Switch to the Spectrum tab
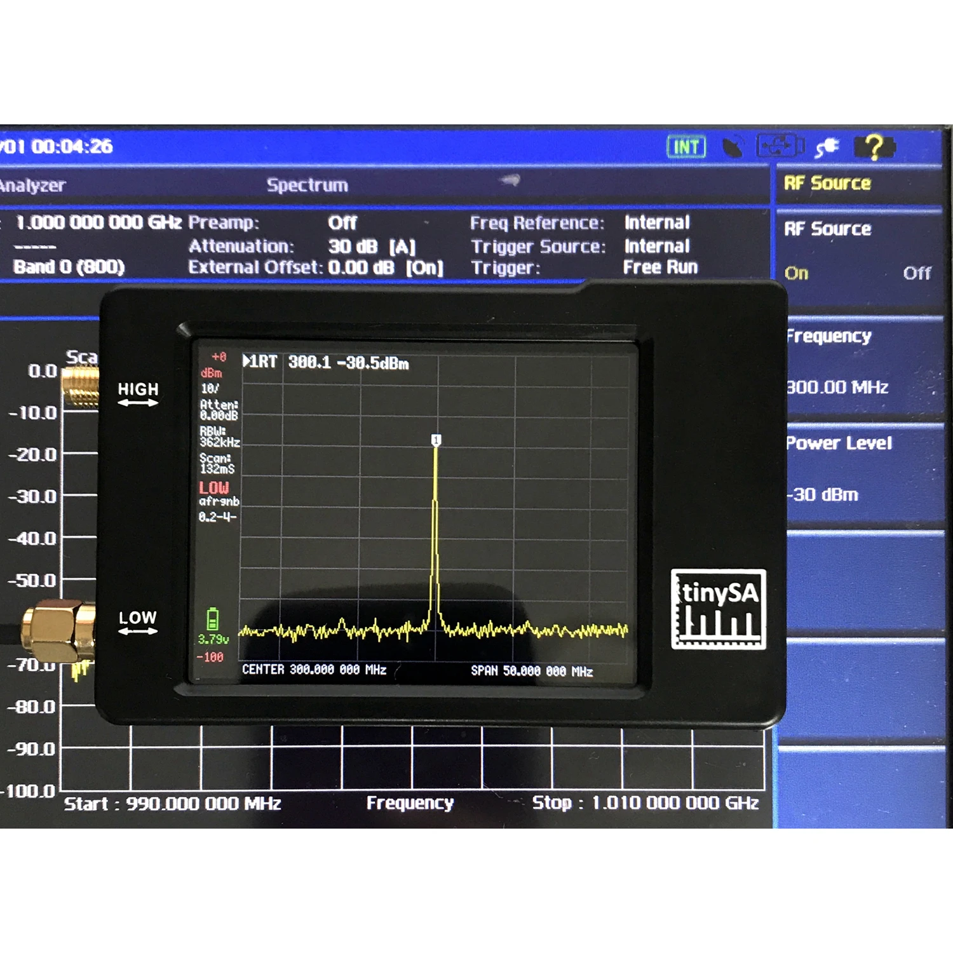953x953 pixels. click(307, 184)
